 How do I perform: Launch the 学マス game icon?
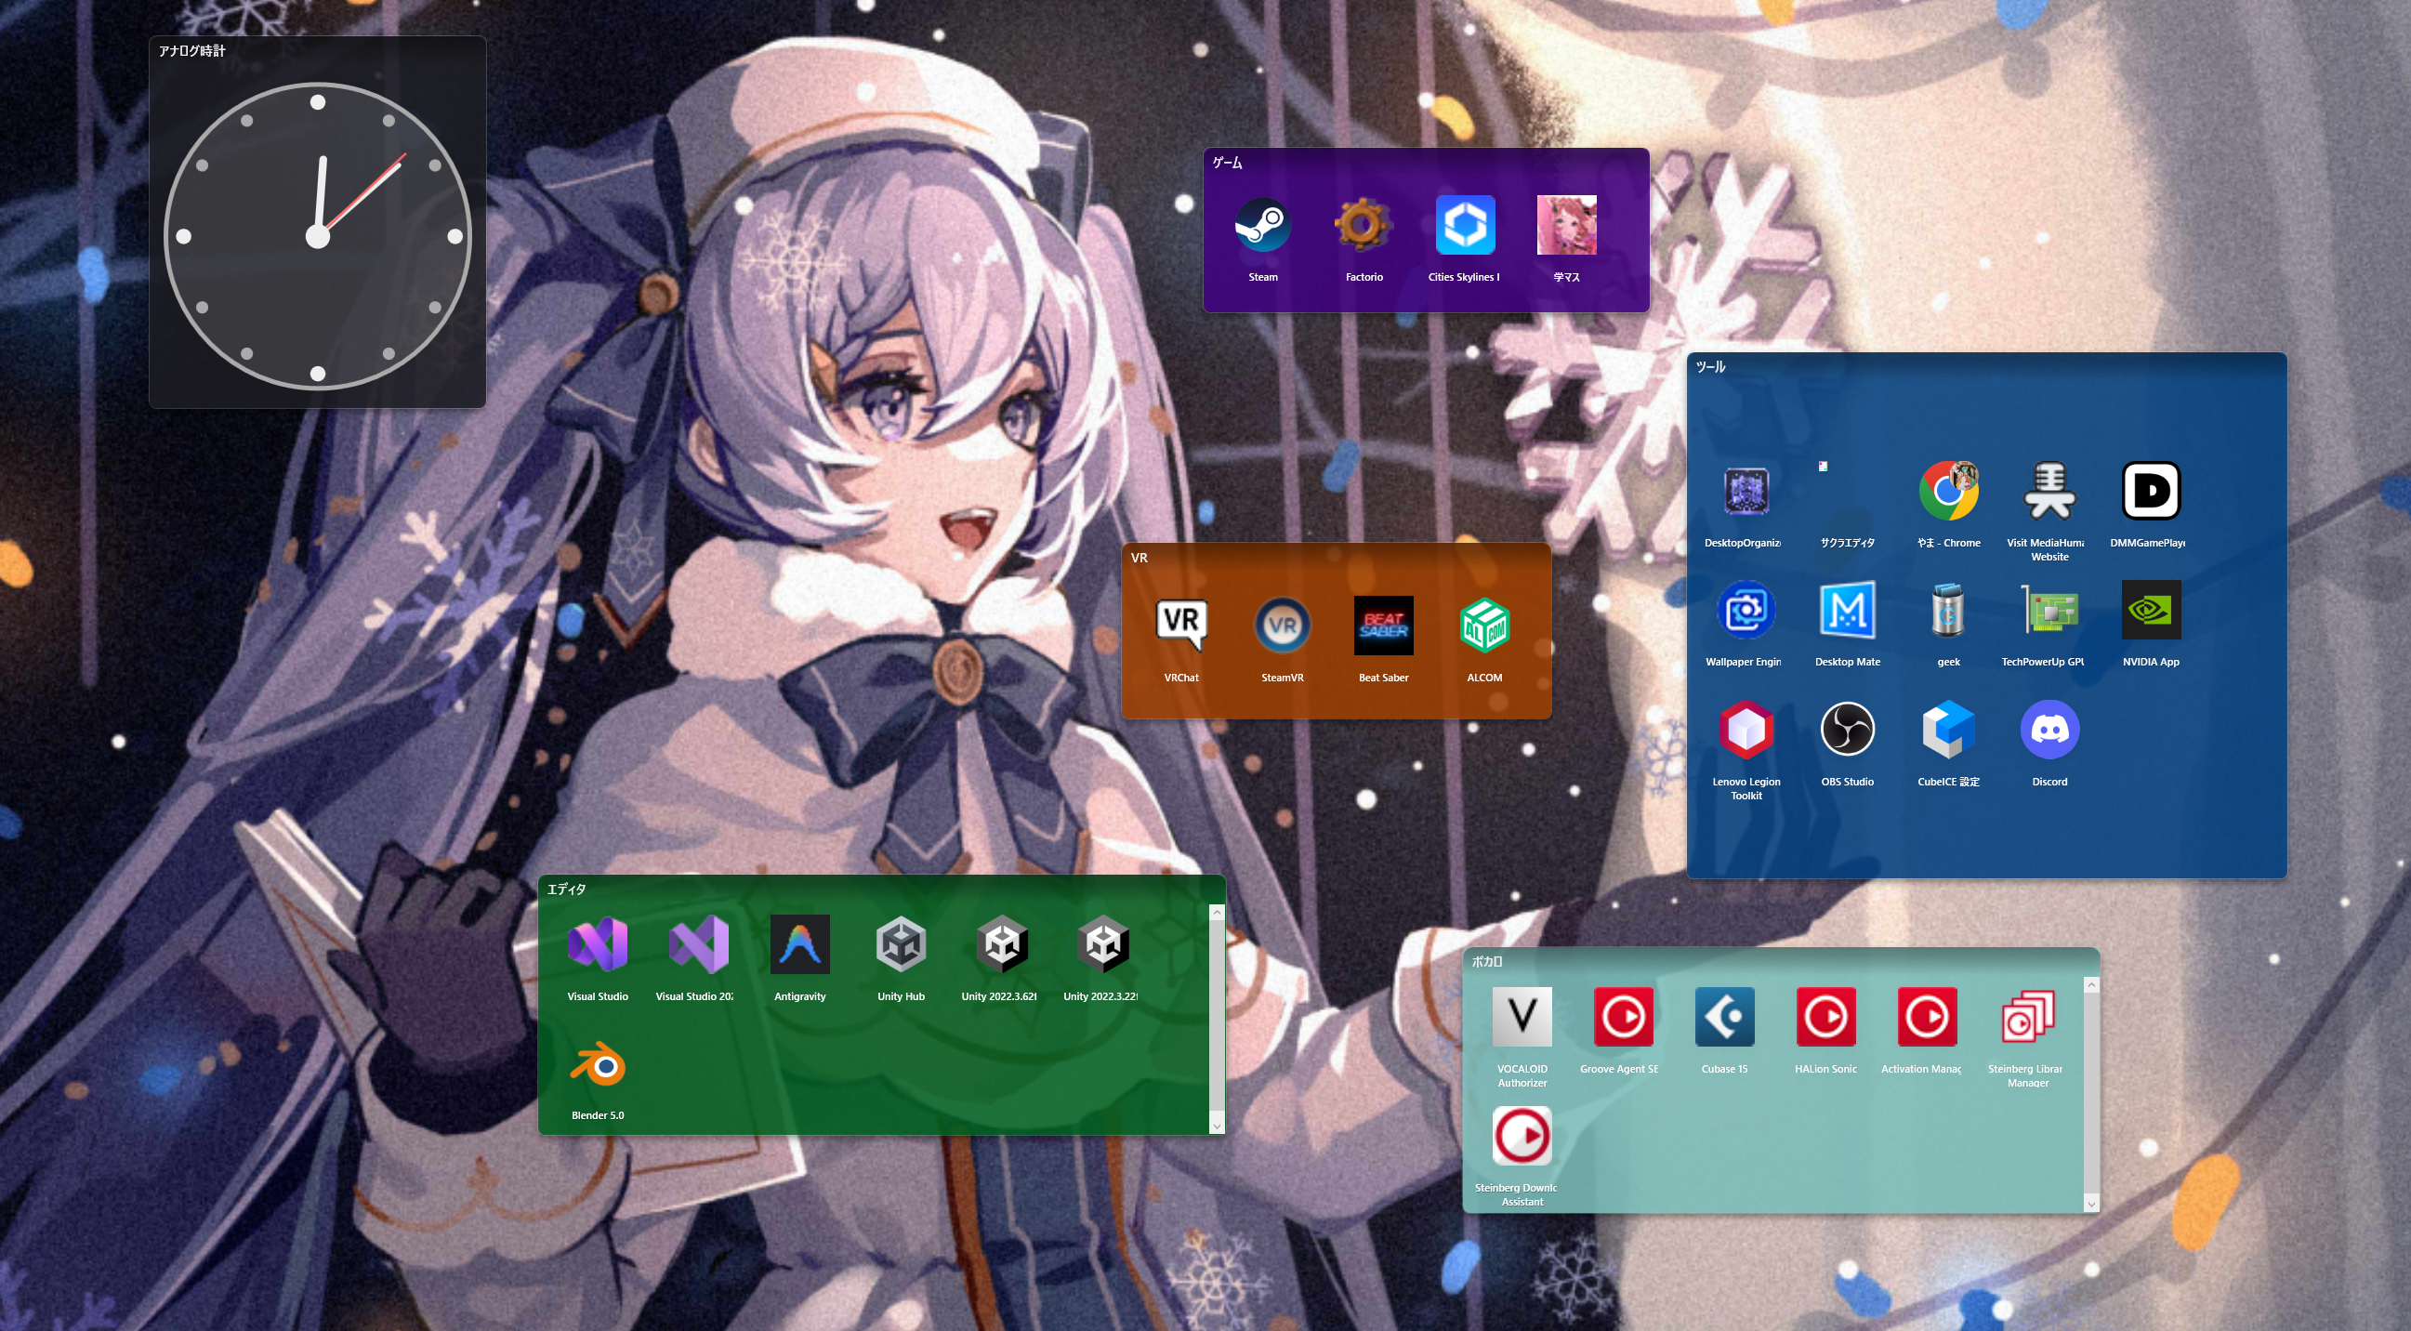(x=1566, y=226)
